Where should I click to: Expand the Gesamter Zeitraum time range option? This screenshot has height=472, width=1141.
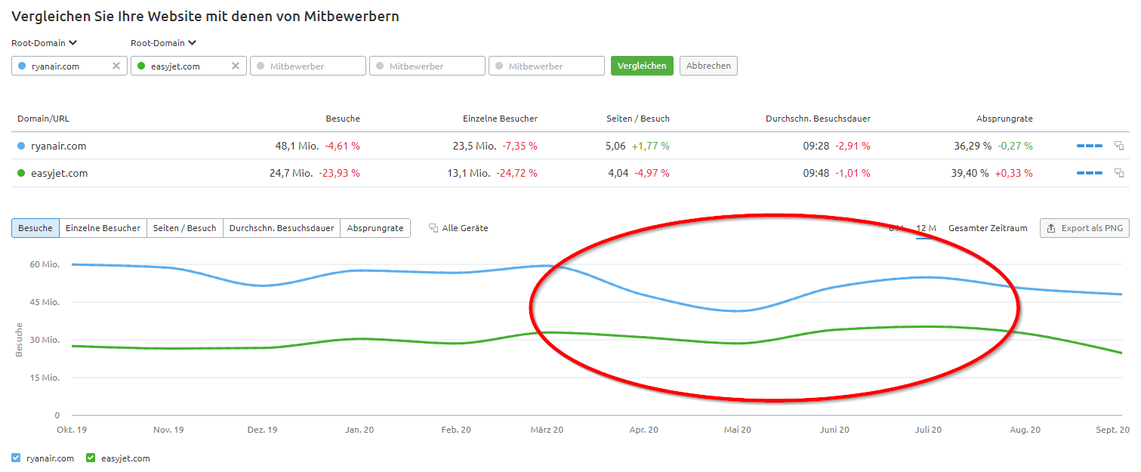pyautogui.click(x=987, y=227)
